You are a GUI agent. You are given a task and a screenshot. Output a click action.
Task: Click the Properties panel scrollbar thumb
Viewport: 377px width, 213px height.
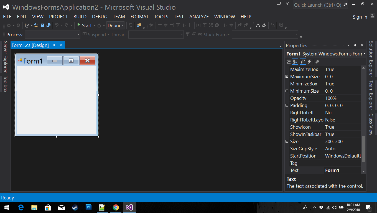(x=364, y=149)
